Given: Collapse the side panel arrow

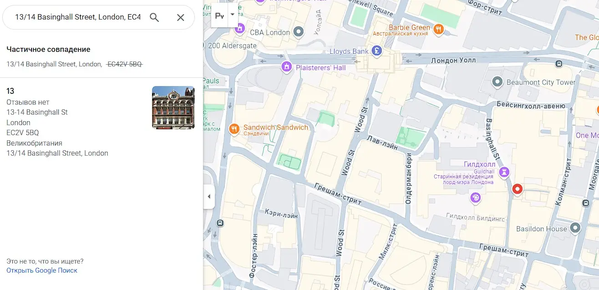Looking at the screenshot, I should (209, 197).
